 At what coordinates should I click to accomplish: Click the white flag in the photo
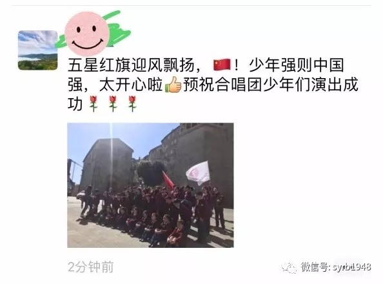point(199,173)
